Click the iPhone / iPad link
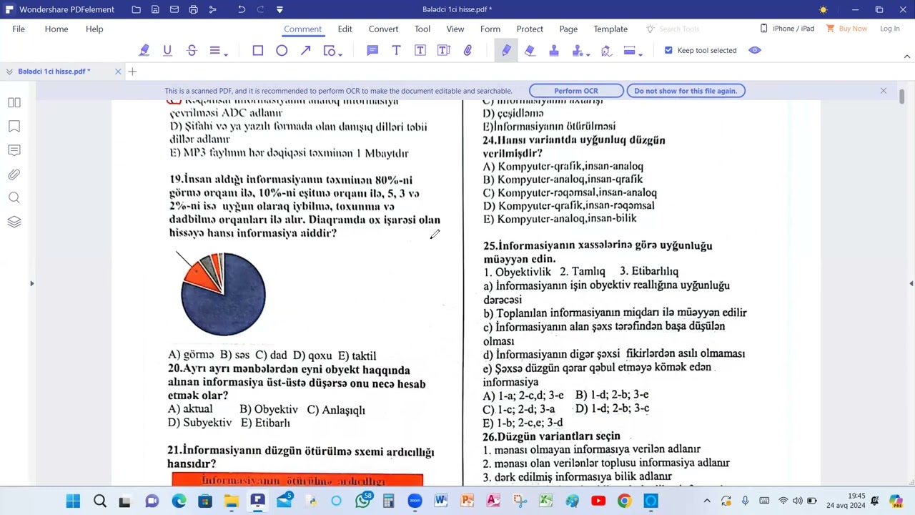 coord(787,29)
